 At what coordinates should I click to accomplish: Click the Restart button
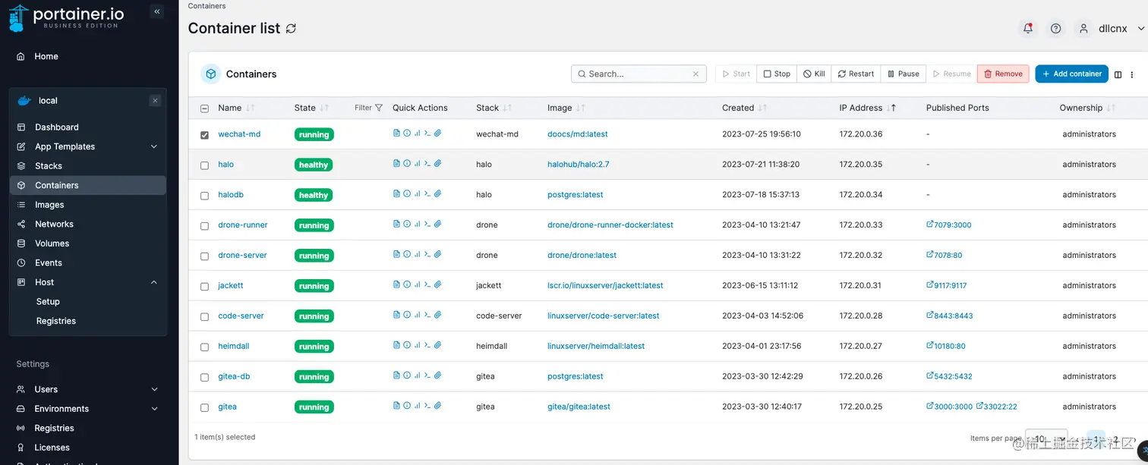click(x=856, y=74)
